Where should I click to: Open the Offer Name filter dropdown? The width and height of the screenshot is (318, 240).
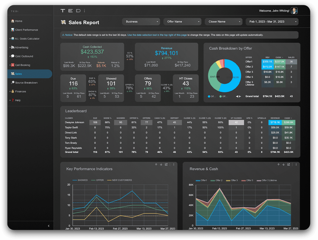tap(182, 21)
